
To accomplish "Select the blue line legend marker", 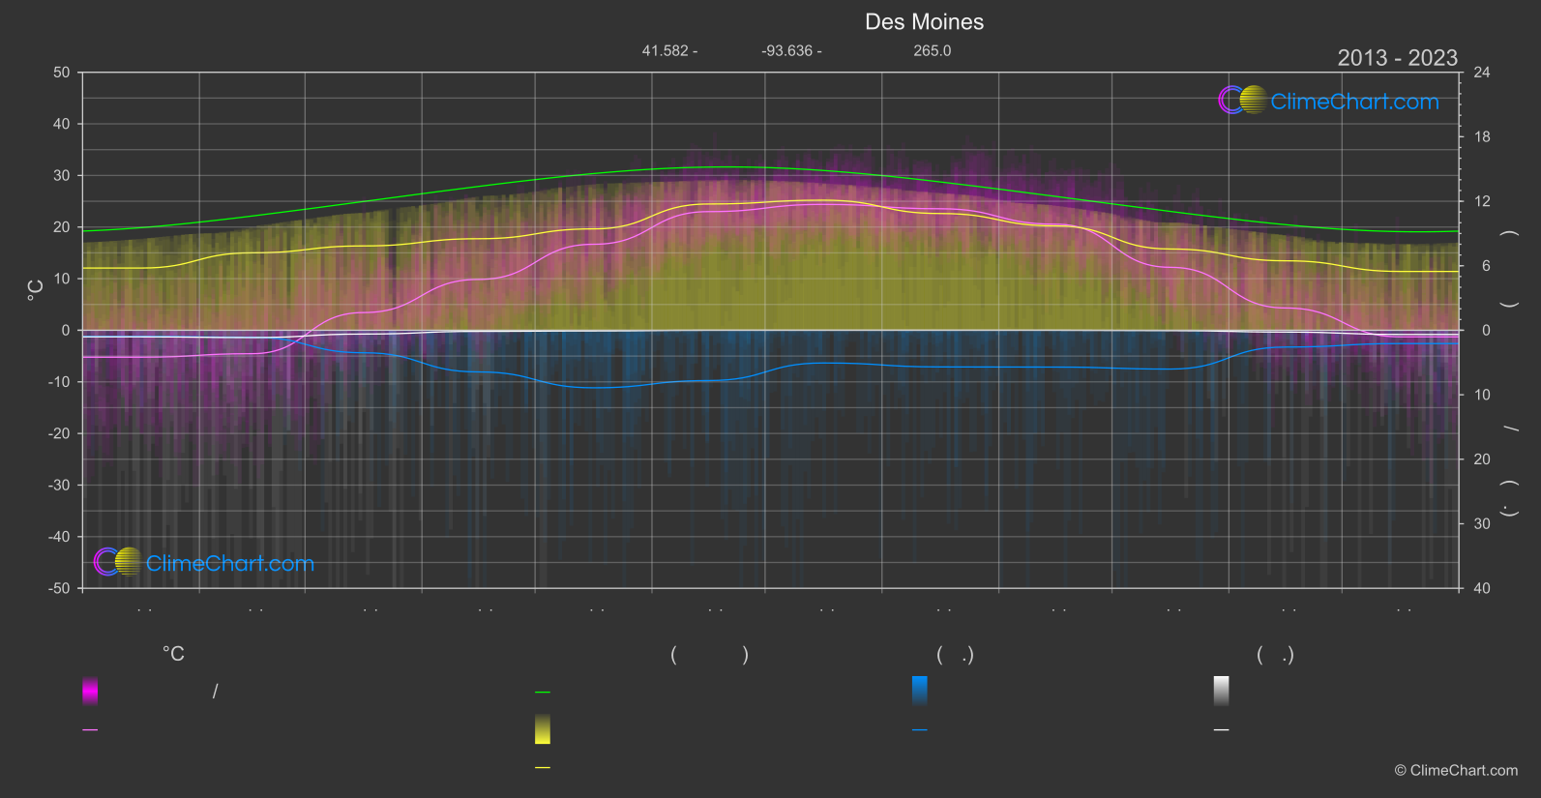I will 920,730.
